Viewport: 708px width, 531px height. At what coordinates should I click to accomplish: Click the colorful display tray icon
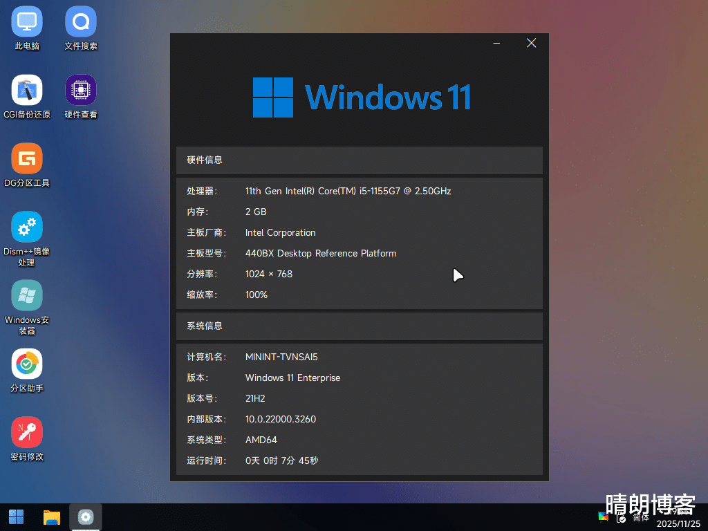click(603, 516)
